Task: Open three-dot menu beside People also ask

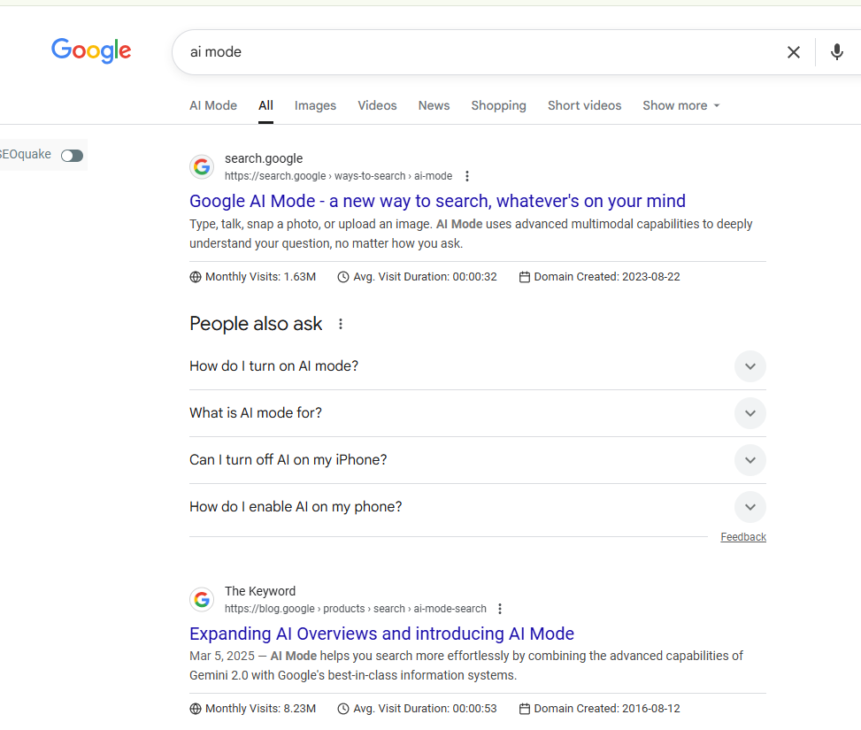Action: point(341,324)
